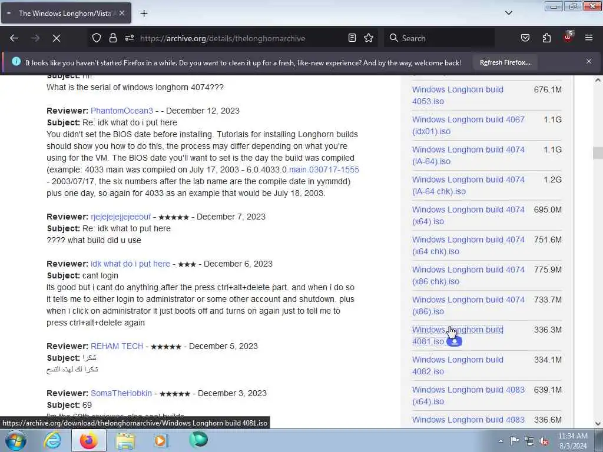Download Longhorn build 4074 (x86 chk).iso
This screenshot has width=603, height=452.
click(x=468, y=275)
